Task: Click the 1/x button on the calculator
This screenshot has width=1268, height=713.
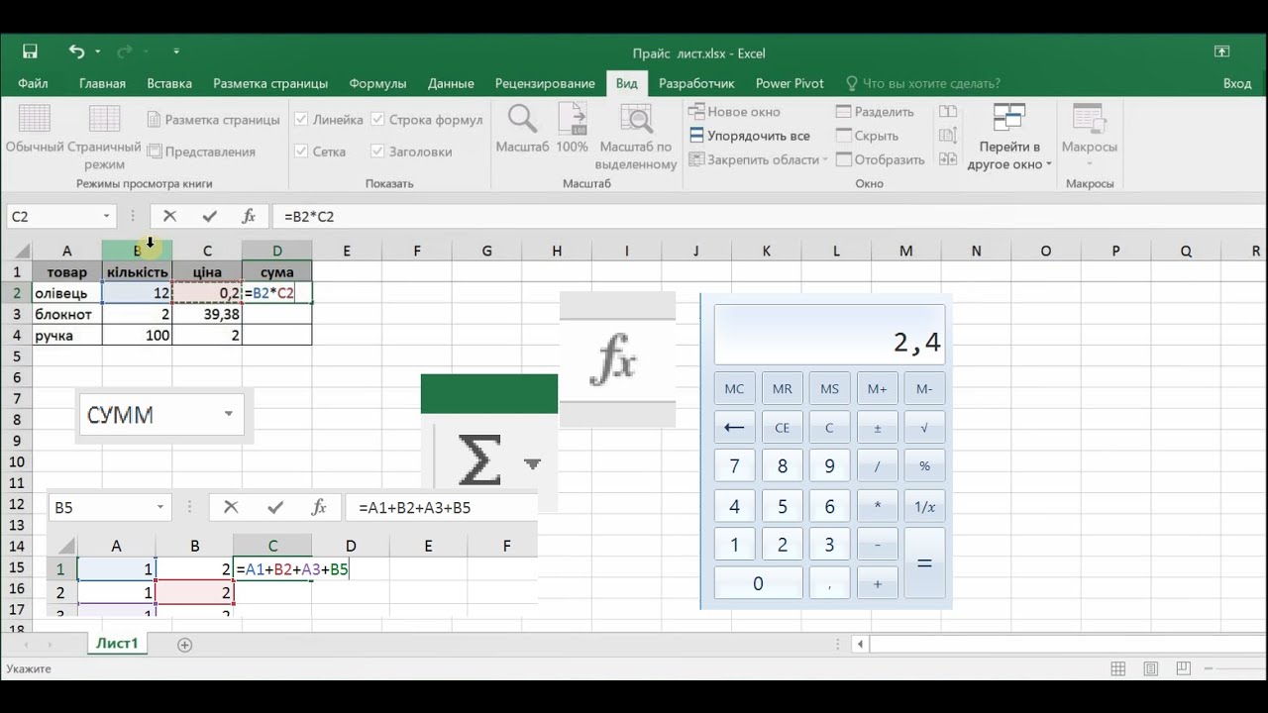Action: point(924,507)
